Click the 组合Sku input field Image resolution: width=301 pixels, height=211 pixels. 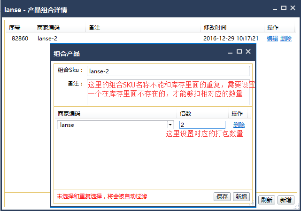click(x=168, y=71)
